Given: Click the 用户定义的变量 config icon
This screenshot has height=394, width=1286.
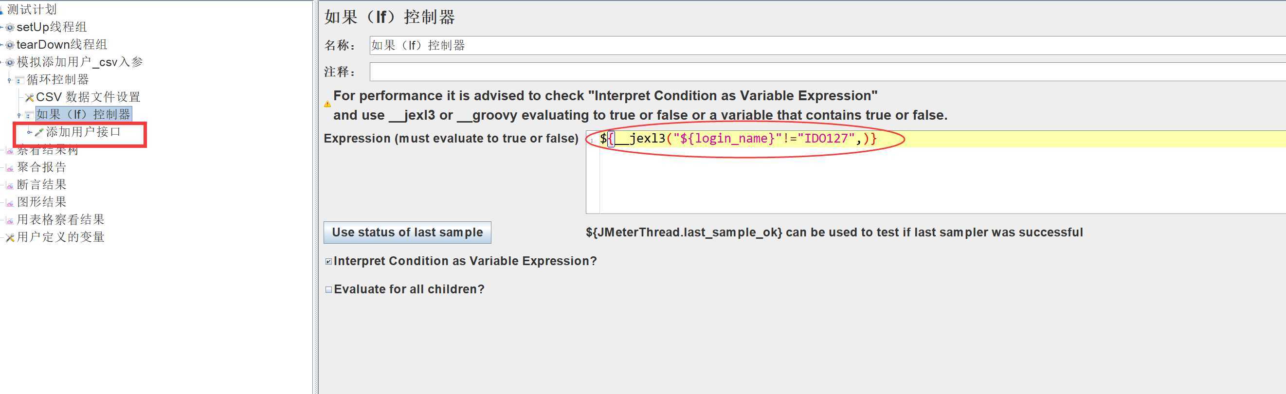Looking at the screenshot, I should [9, 238].
